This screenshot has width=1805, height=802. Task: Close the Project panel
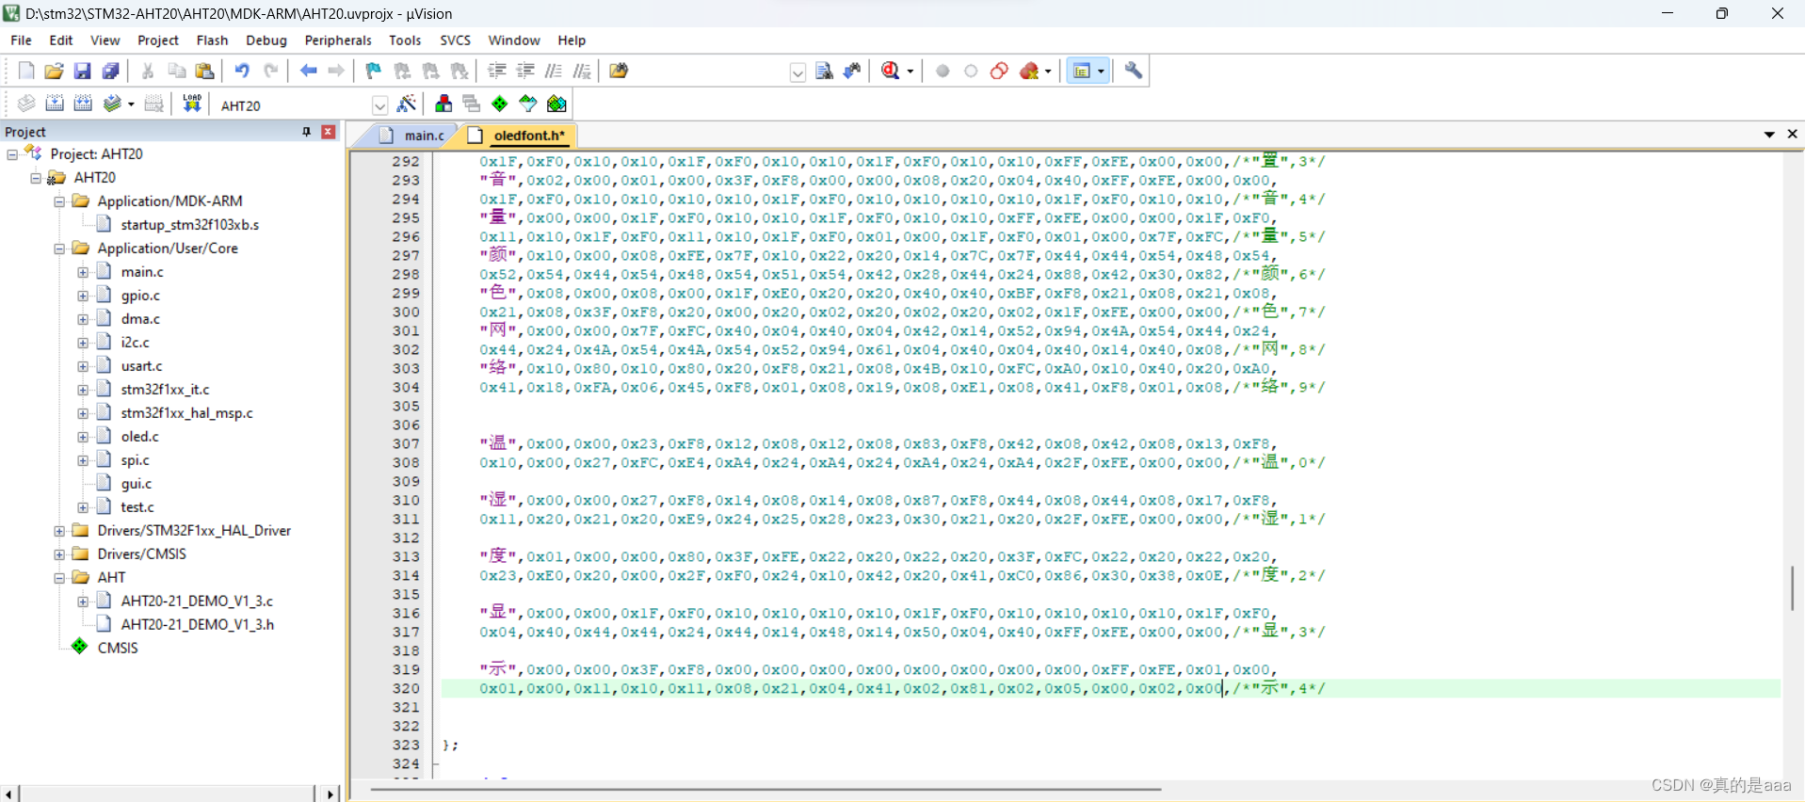(x=329, y=132)
